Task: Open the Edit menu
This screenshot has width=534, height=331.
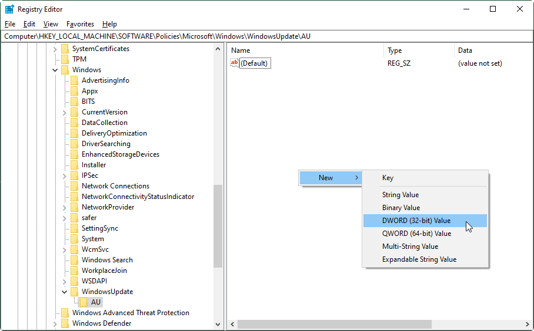Action: (29, 24)
